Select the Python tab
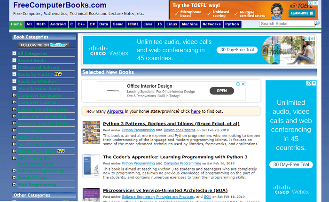 click(232, 24)
